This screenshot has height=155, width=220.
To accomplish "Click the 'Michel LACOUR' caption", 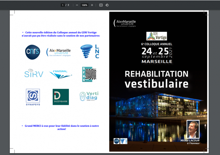I will 190,141.
